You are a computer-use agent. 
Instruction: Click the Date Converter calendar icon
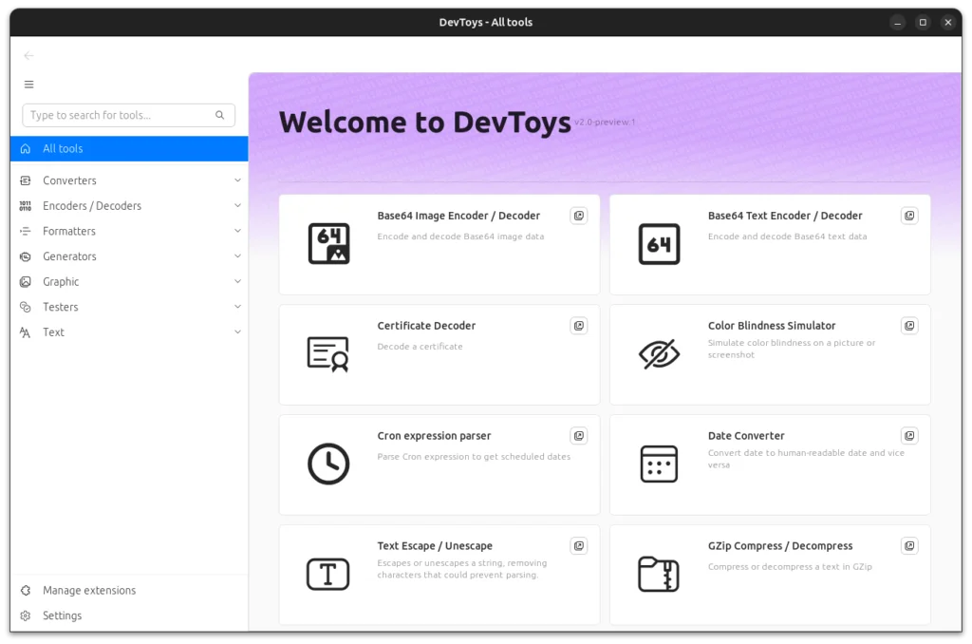pyautogui.click(x=659, y=464)
